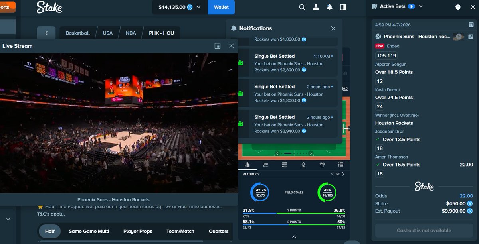
Task: Select the Half market tab
Action: (x=50, y=231)
